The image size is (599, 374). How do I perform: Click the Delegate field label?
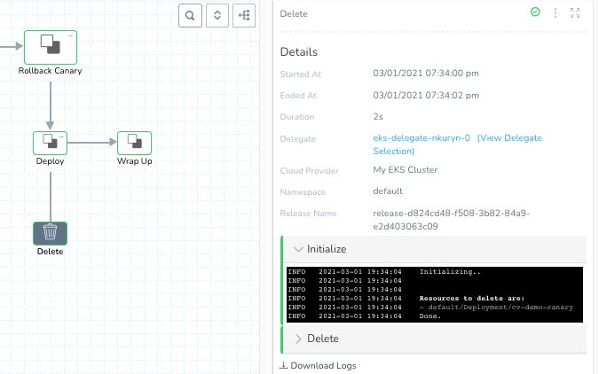298,139
